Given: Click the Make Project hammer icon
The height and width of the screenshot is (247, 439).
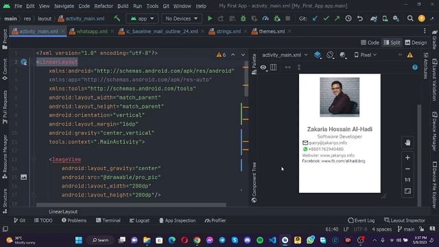Looking at the screenshot, I should tap(117, 19).
